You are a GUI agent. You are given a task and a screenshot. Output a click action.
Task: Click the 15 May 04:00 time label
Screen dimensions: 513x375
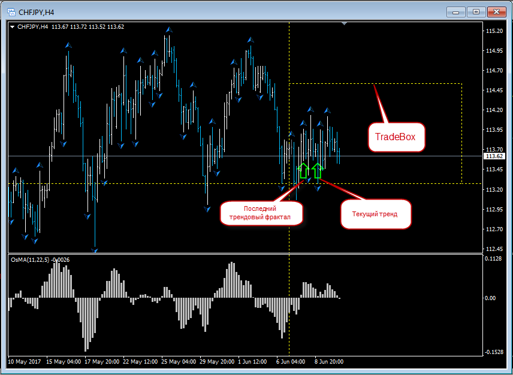(x=64, y=362)
